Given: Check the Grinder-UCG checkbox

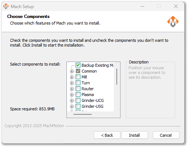Looking at the screenshot, I should [x=78, y=100].
